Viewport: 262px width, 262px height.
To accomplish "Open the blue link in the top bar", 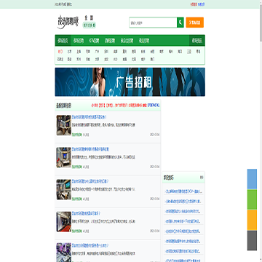I will [202, 4].
